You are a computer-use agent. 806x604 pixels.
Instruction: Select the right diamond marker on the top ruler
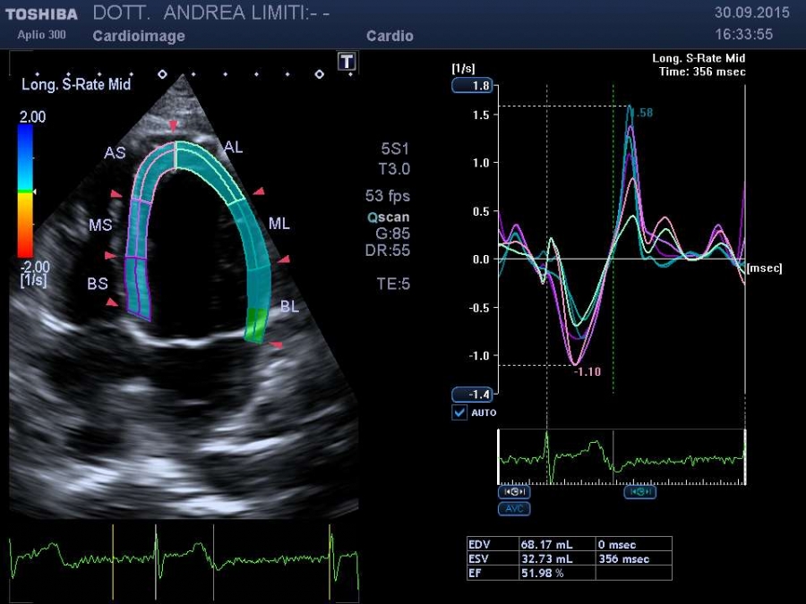point(319,74)
